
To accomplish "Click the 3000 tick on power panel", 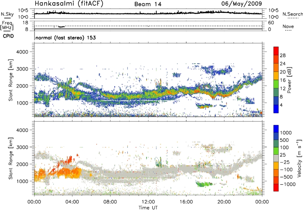I will (22, 69).
